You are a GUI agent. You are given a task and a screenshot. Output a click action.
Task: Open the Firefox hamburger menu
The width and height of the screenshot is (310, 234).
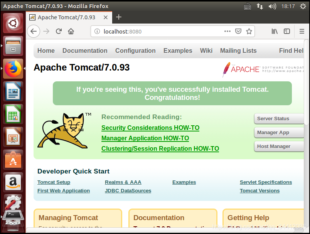coord(302,31)
